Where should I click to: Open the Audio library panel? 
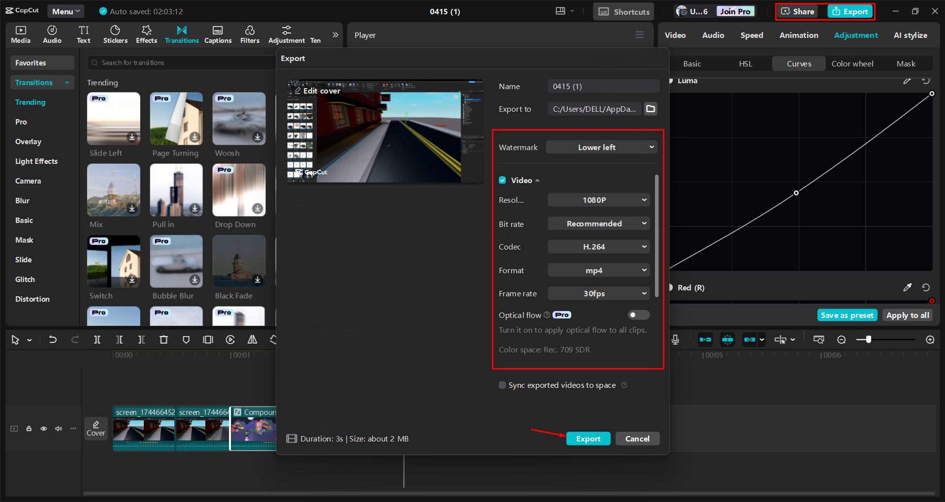[x=52, y=34]
